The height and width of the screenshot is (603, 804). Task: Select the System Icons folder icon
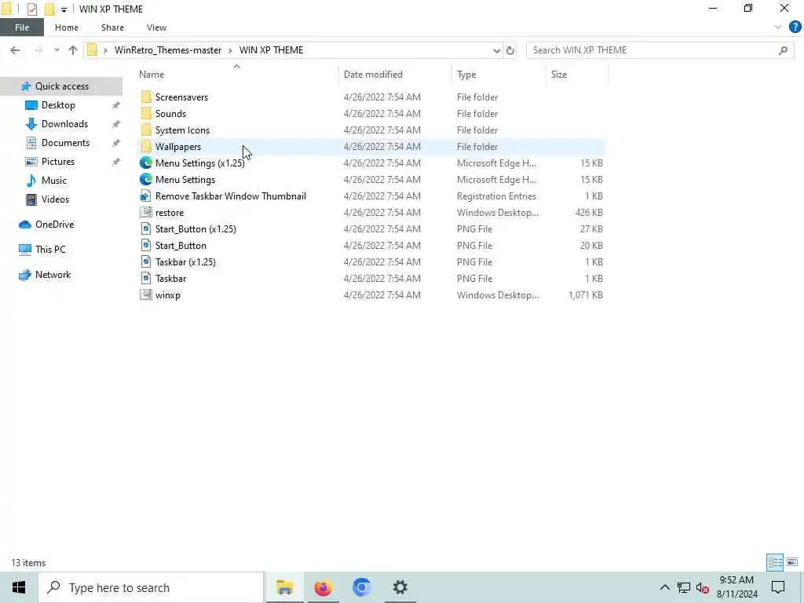pyautogui.click(x=146, y=130)
